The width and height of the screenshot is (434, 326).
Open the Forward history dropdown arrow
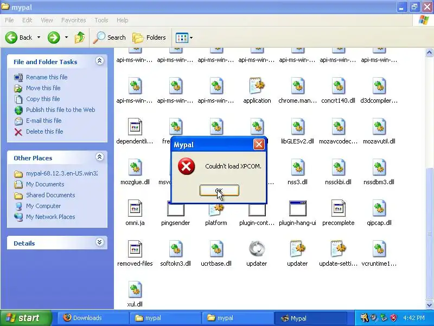pos(66,37)
